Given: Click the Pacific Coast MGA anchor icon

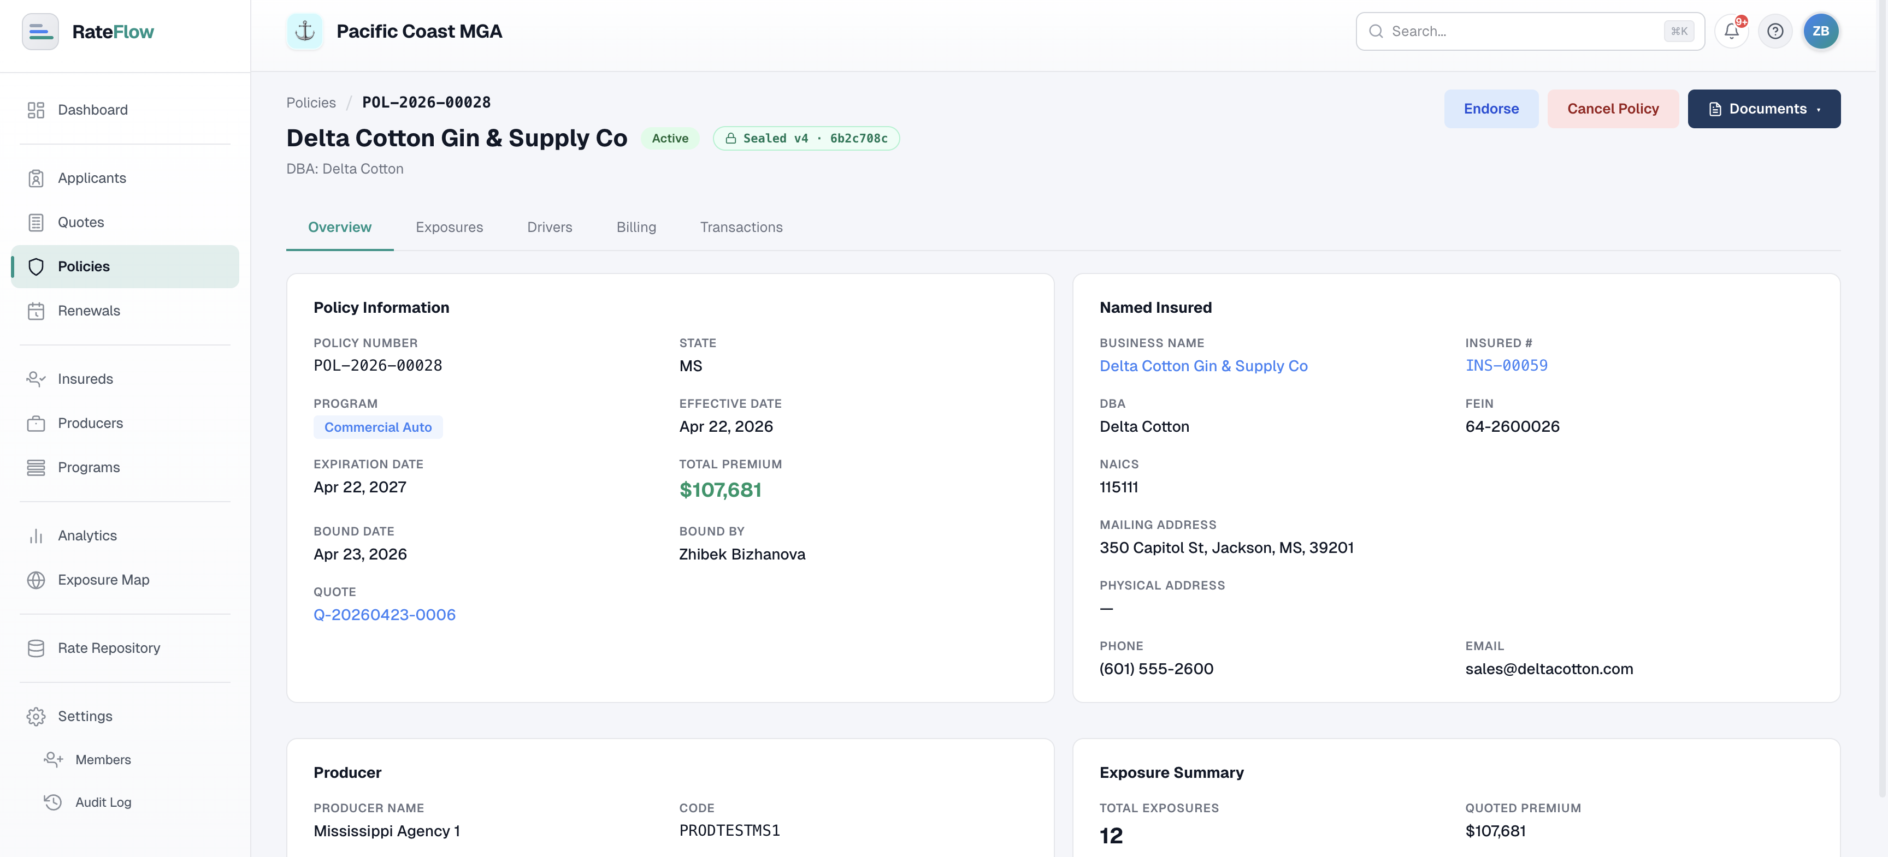Looking at the screenshot, I should [x=304, y=32].
